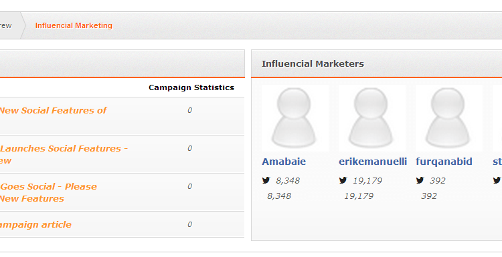Open the 'ampaign article' link
This screenshot has height=257, width=502.
[35, 224]
